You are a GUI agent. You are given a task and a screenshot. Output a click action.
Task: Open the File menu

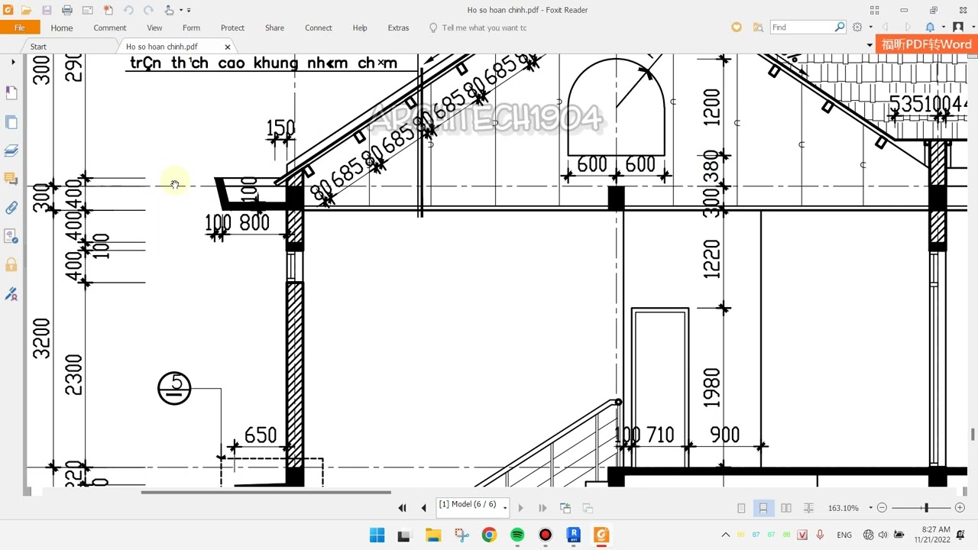click(20, 27)
